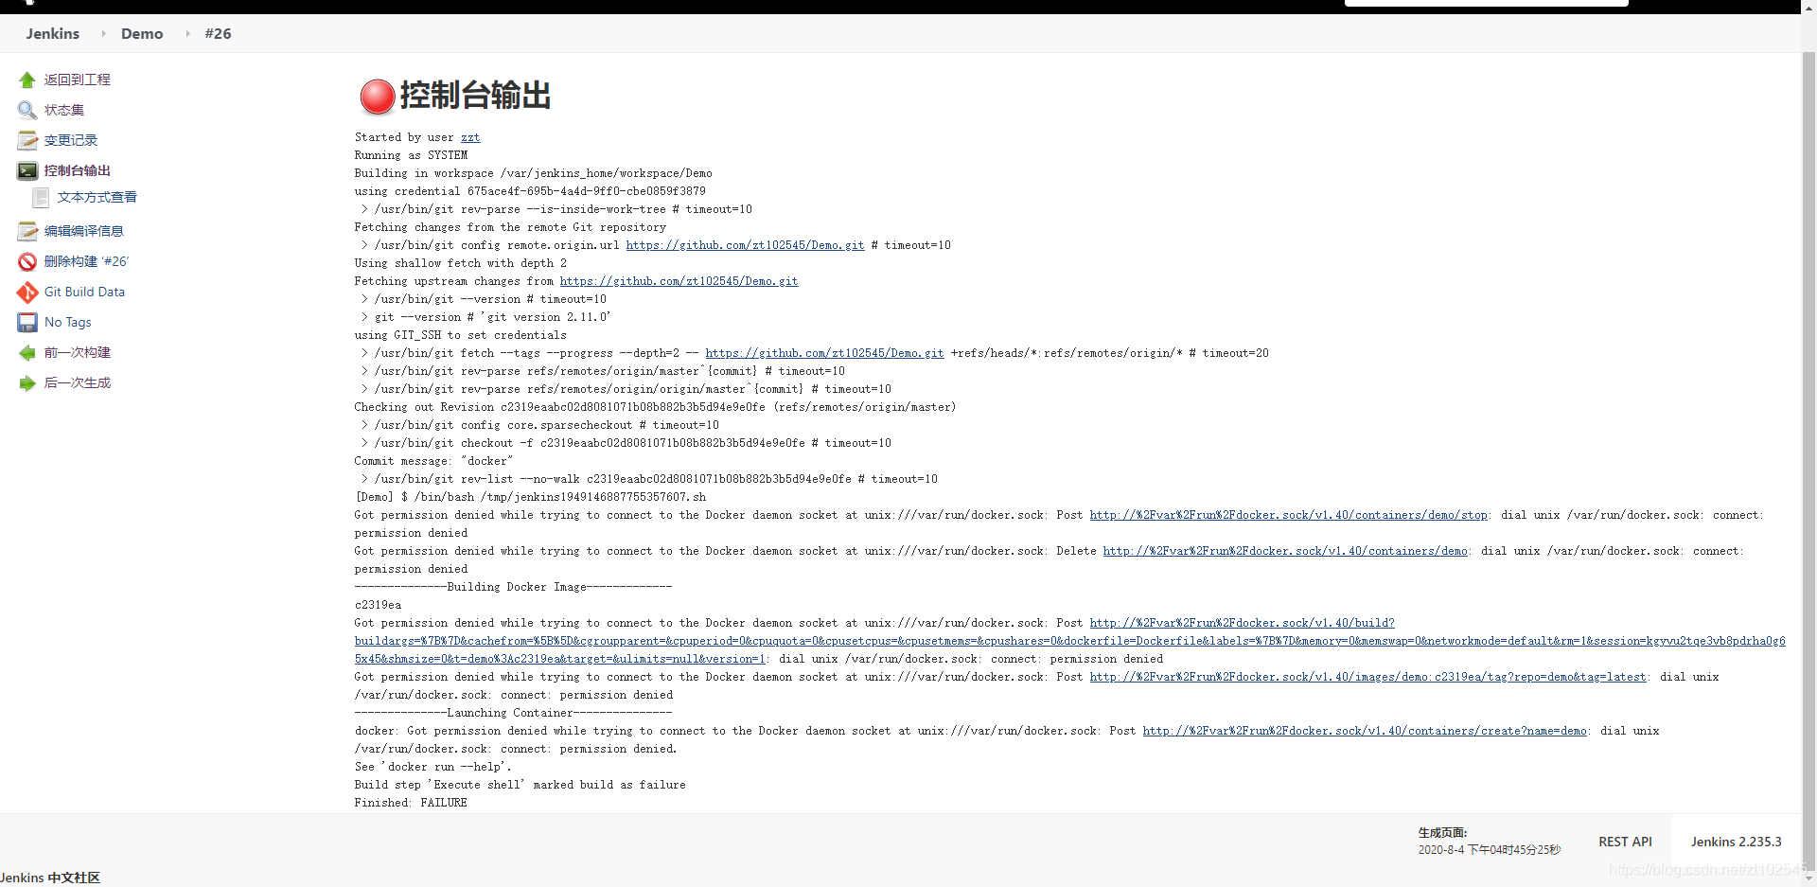The width and height of the screenshot is (1817, 887).
Task: Click the edit build information notepad icon
Action: [x=27, y=232]
